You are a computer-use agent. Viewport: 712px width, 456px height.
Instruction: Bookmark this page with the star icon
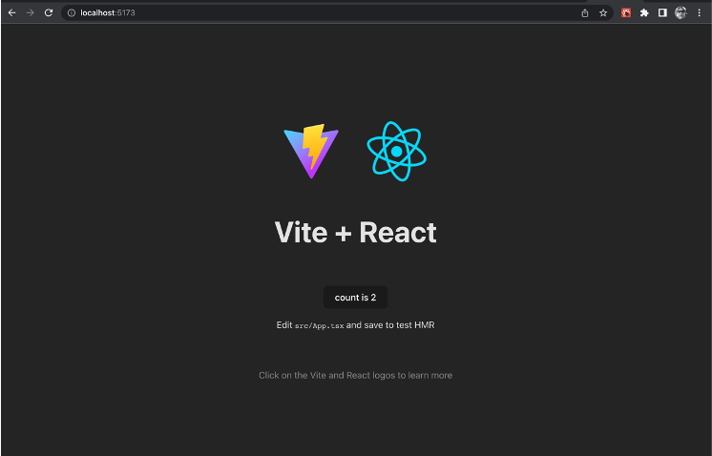click(x=603, y=13)
